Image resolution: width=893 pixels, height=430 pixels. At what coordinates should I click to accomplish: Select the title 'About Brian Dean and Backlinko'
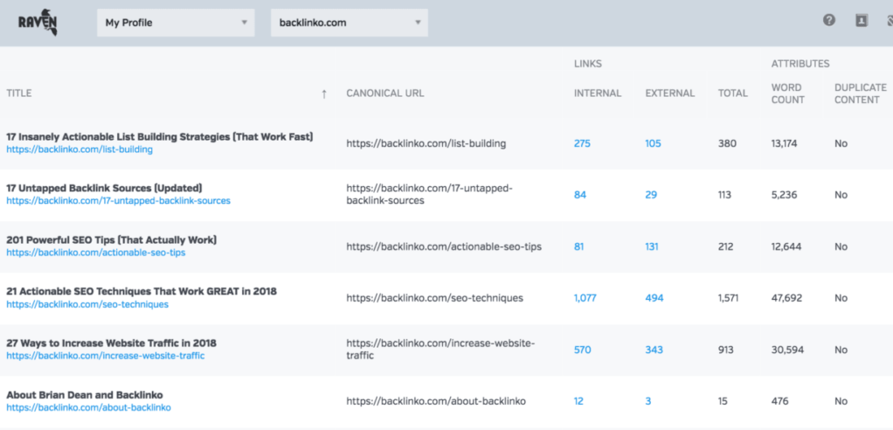85,395
